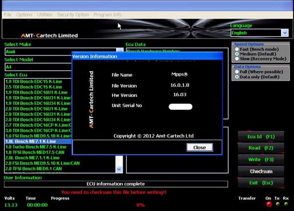Click the AMT-Cartech Limited header logo

pyautogui.click(x=49, y=35)
